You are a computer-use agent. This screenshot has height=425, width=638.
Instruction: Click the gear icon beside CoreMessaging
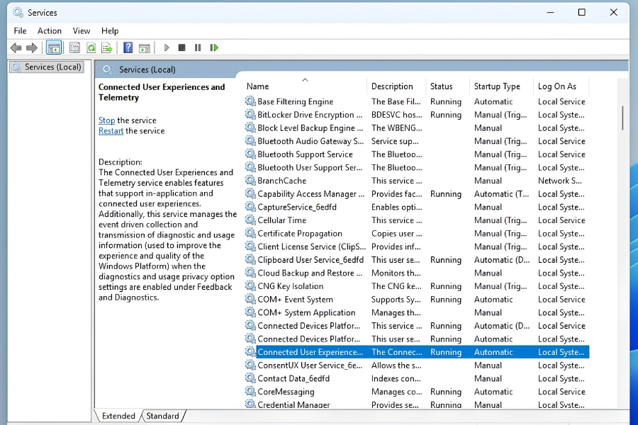(x=250, y=391)
